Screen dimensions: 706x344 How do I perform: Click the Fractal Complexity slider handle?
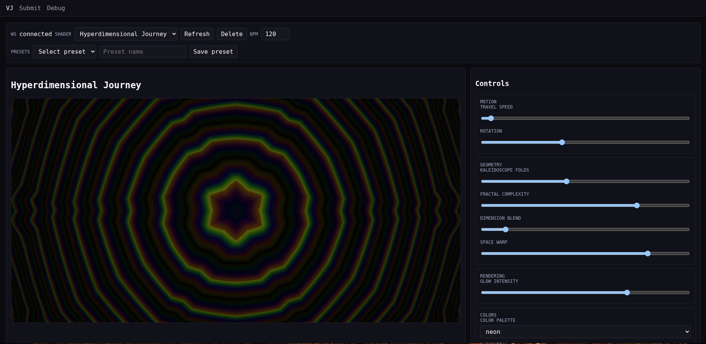[x=637, y=205]
